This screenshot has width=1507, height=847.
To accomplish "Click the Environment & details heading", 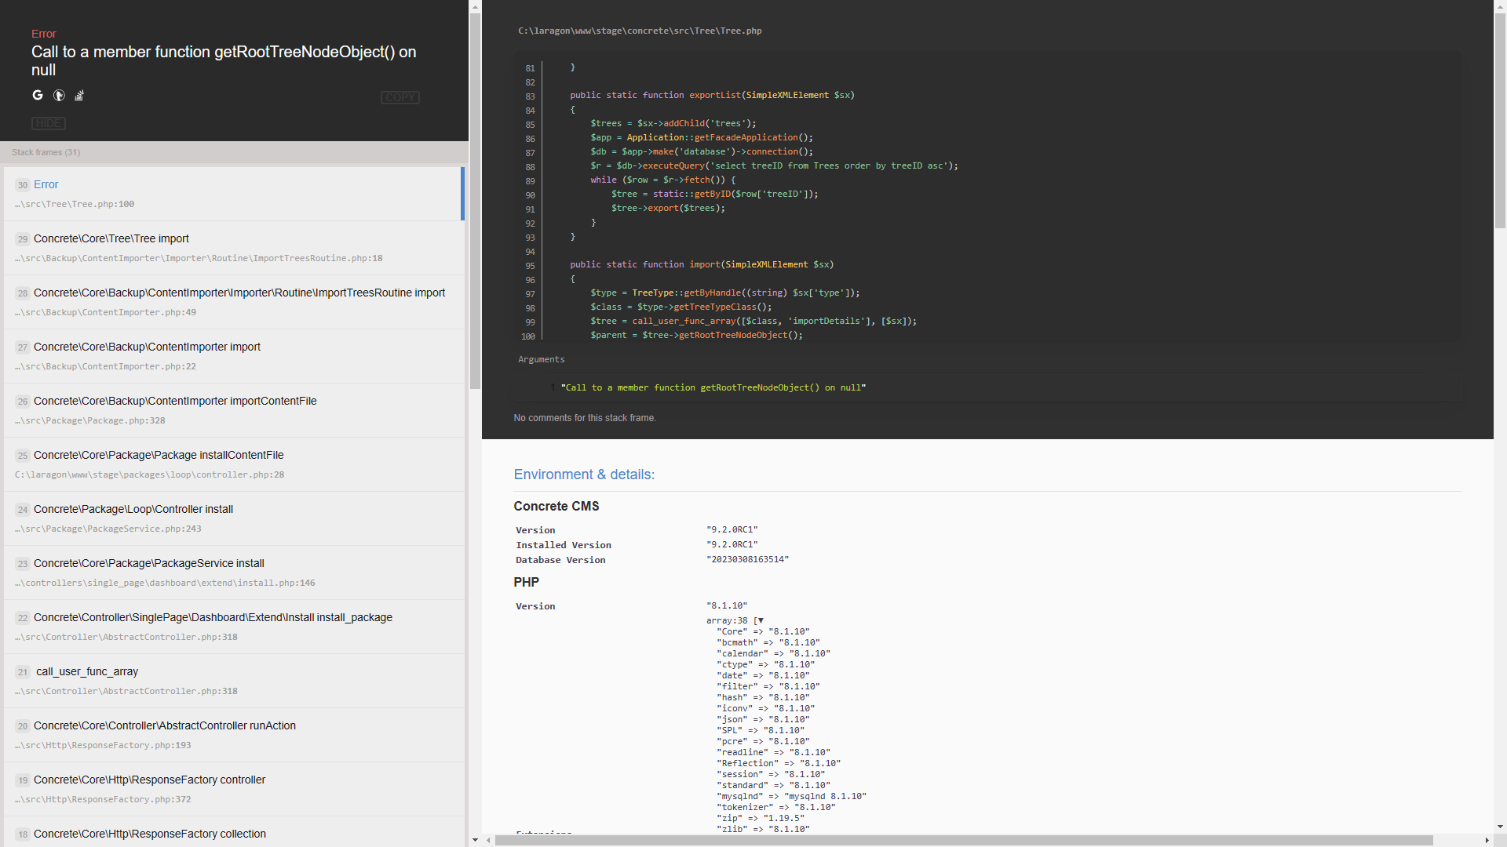I will pos(584,474).
